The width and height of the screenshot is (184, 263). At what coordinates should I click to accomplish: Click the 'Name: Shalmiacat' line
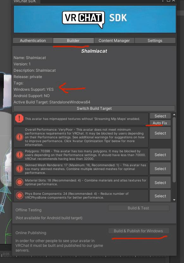pyautogui.click(x=30, y=58)
